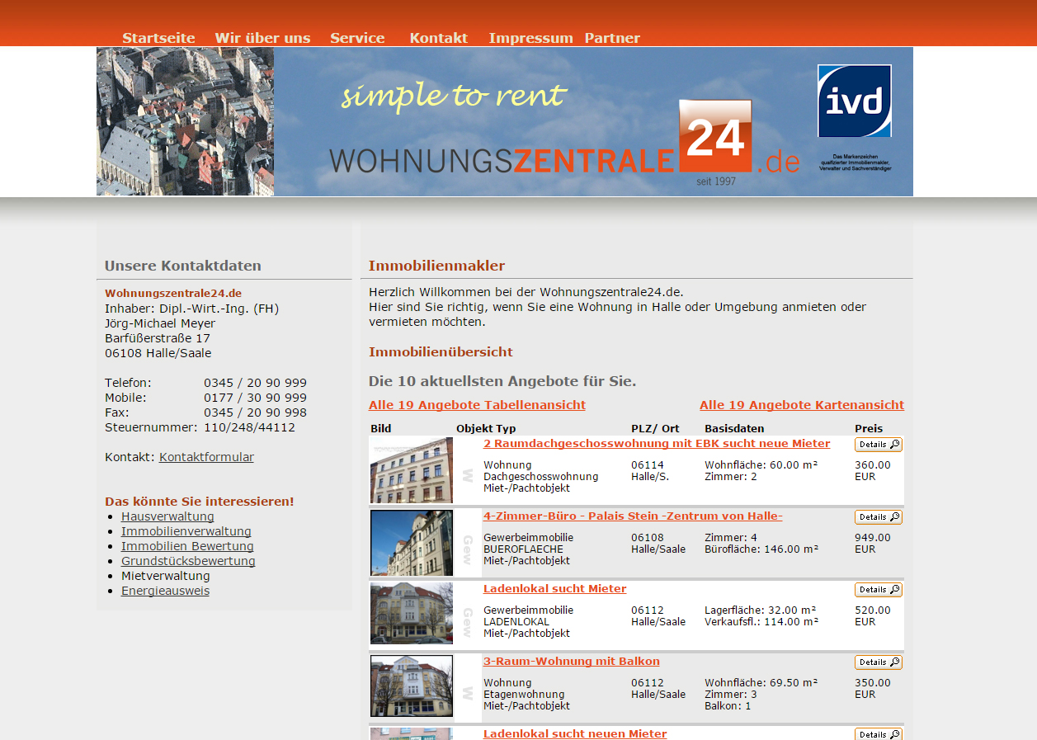Click Details button for 350.00 EUR listing
The image size is (1037, 740).
(879, 662)
